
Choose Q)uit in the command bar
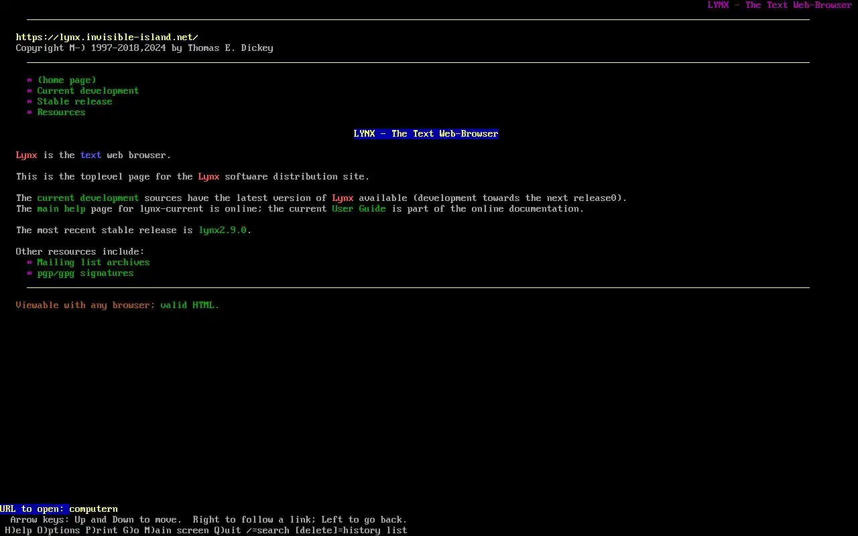228,531
